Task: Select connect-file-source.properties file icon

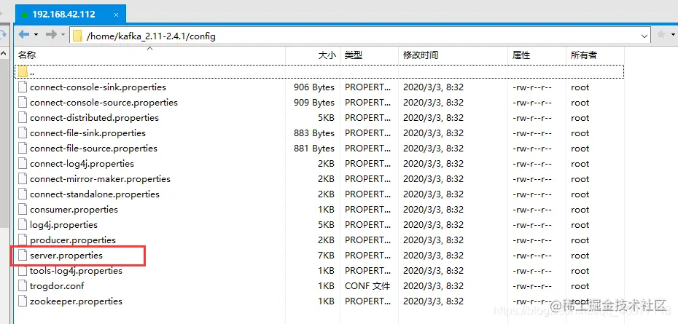Action: coord(23,149)
